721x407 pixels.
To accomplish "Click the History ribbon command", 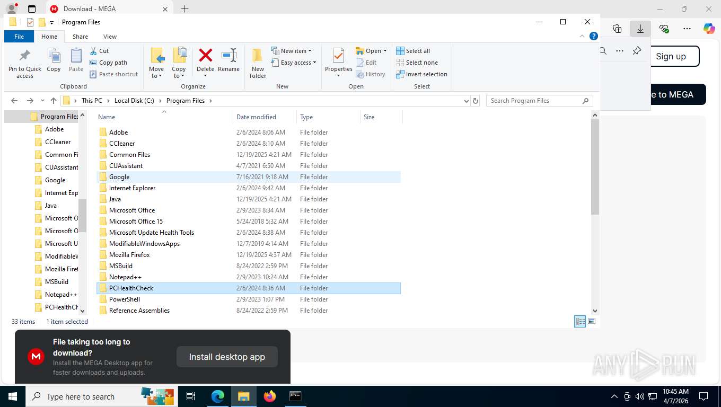I will tap(371, 74).
